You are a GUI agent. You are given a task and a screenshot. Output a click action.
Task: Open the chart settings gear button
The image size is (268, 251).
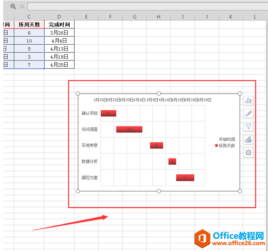click(249, 153)
